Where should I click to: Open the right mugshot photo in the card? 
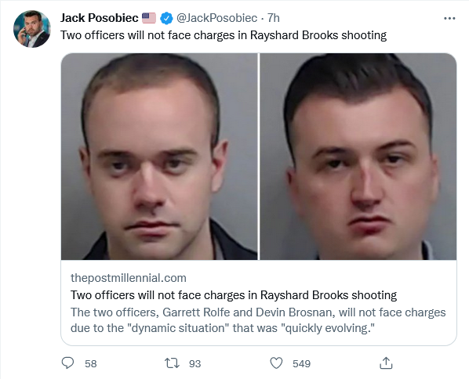tap(358, 157)
